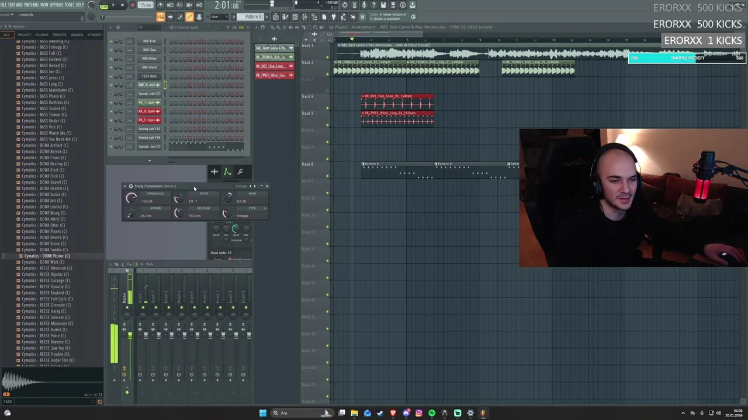Click the sample settings waveform icon
Viewport: 748px width, 420px height.
(214, 171)
